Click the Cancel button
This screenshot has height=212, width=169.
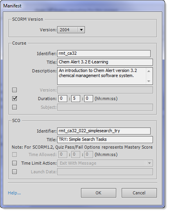tap(139, 193)
